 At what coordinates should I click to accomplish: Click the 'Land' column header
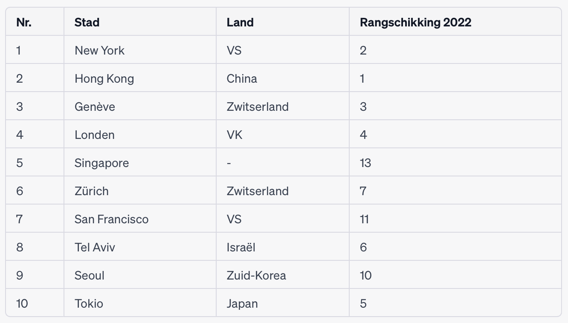point(240,22)
